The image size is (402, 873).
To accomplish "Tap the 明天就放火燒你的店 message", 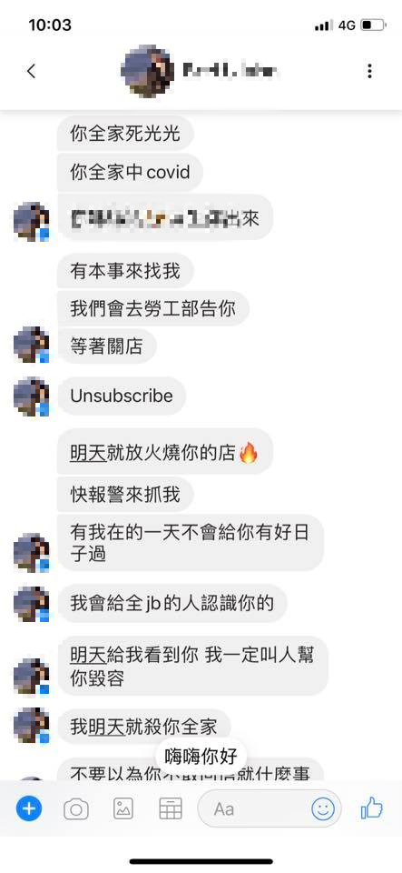I will click(x=165, y=454).
